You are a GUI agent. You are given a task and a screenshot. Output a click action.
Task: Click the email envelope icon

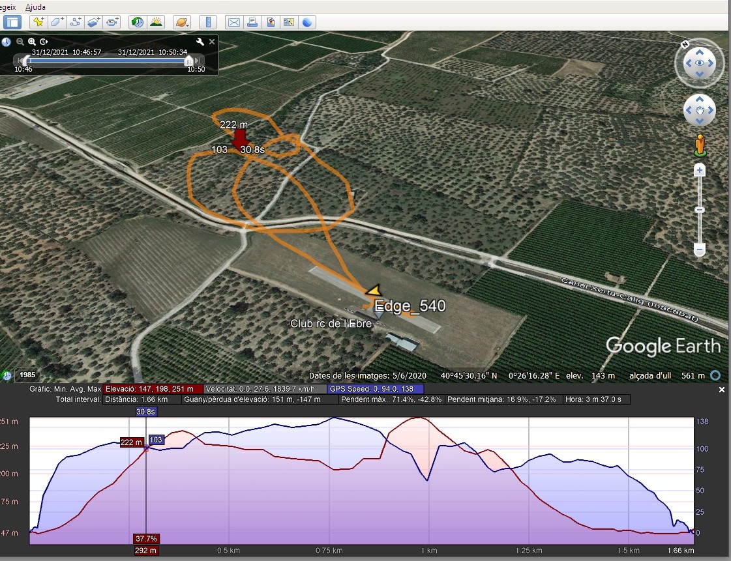coord(233,22)
